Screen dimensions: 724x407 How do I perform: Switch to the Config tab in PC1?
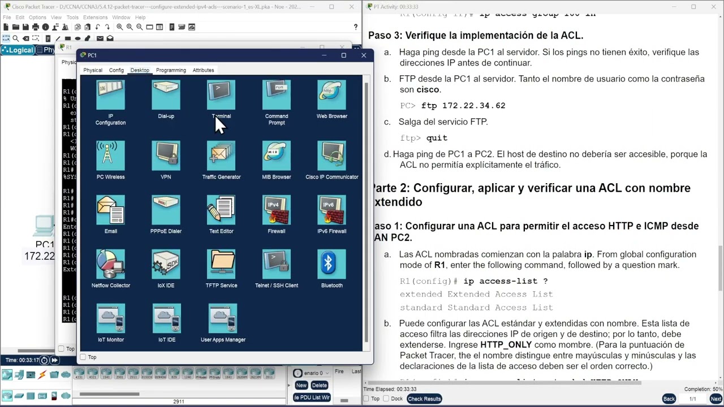coord(116,70)
